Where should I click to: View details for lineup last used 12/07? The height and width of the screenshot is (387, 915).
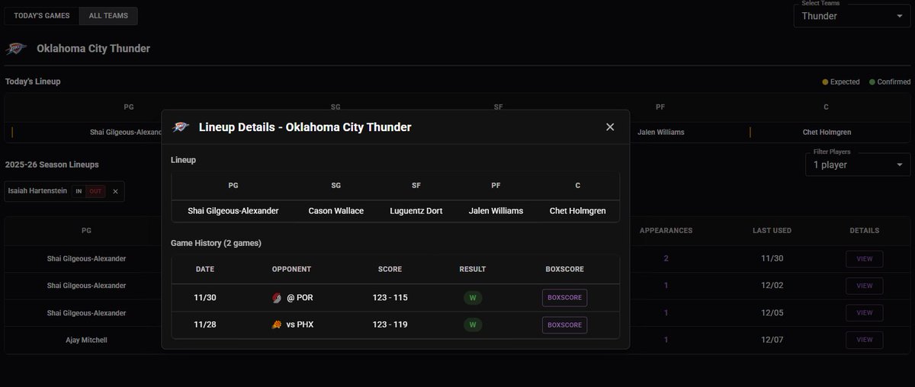point(864,341)
